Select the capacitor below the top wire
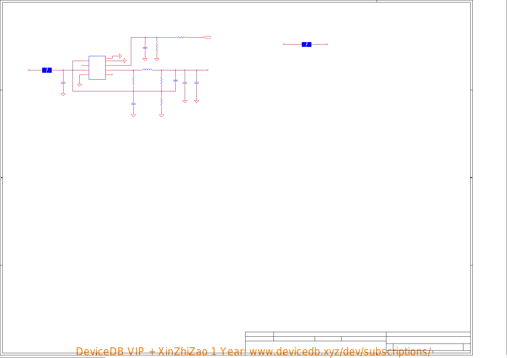Screen dimensions: 507x358 (x=145, y=47)
